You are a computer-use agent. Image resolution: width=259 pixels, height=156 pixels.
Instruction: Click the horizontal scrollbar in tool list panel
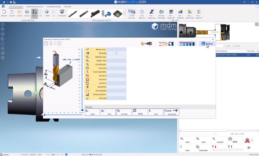[219, 130]
